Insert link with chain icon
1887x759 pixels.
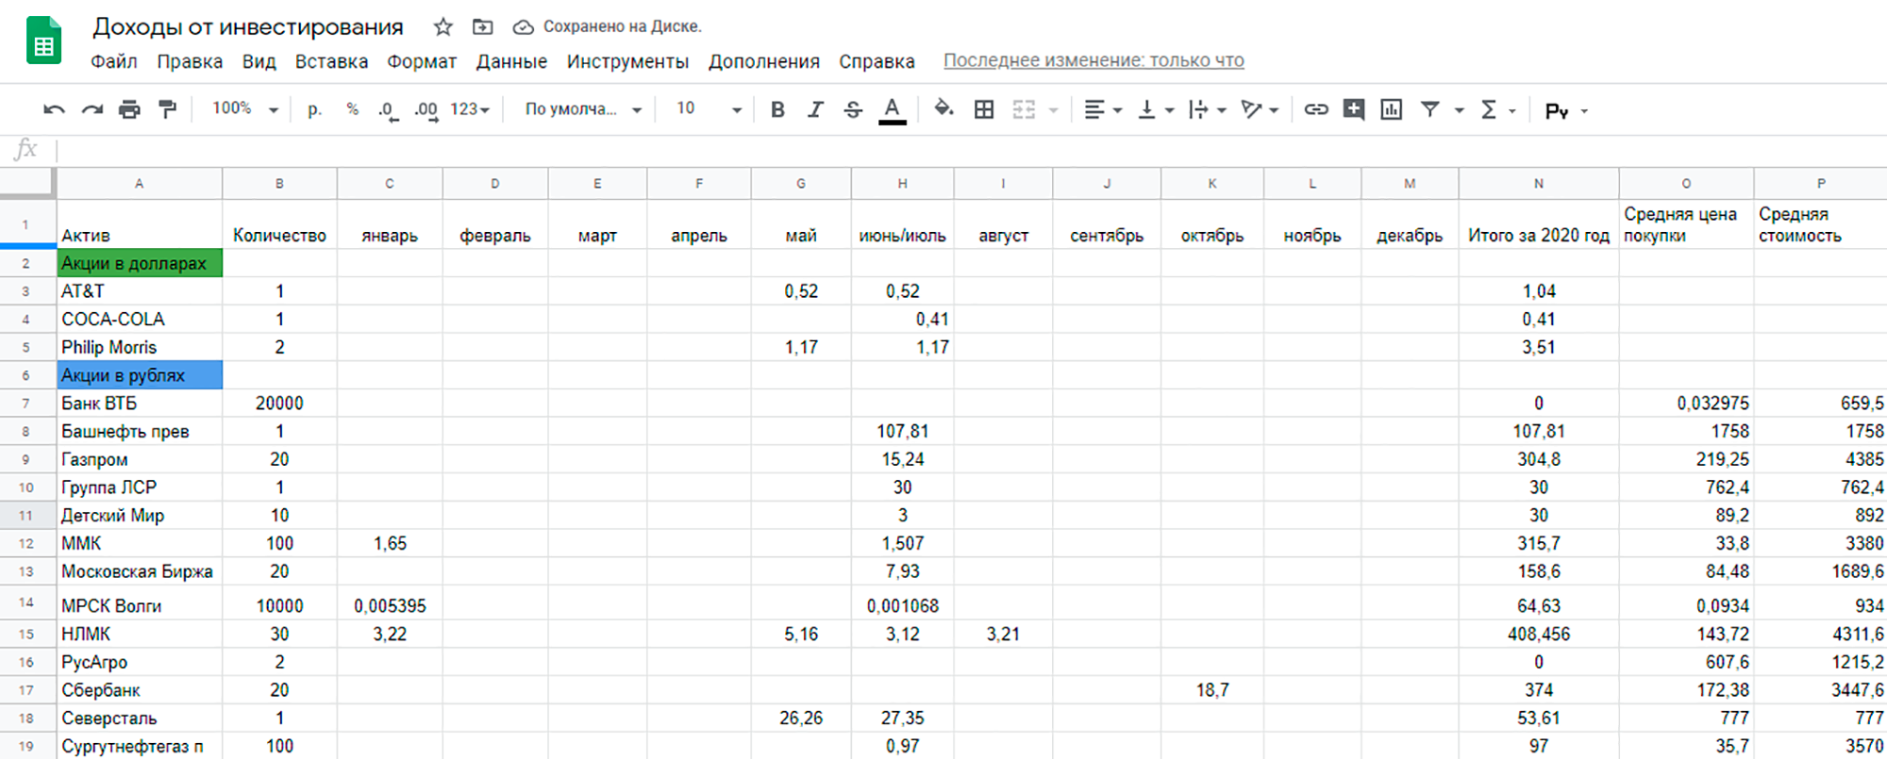coord(1316,109)
